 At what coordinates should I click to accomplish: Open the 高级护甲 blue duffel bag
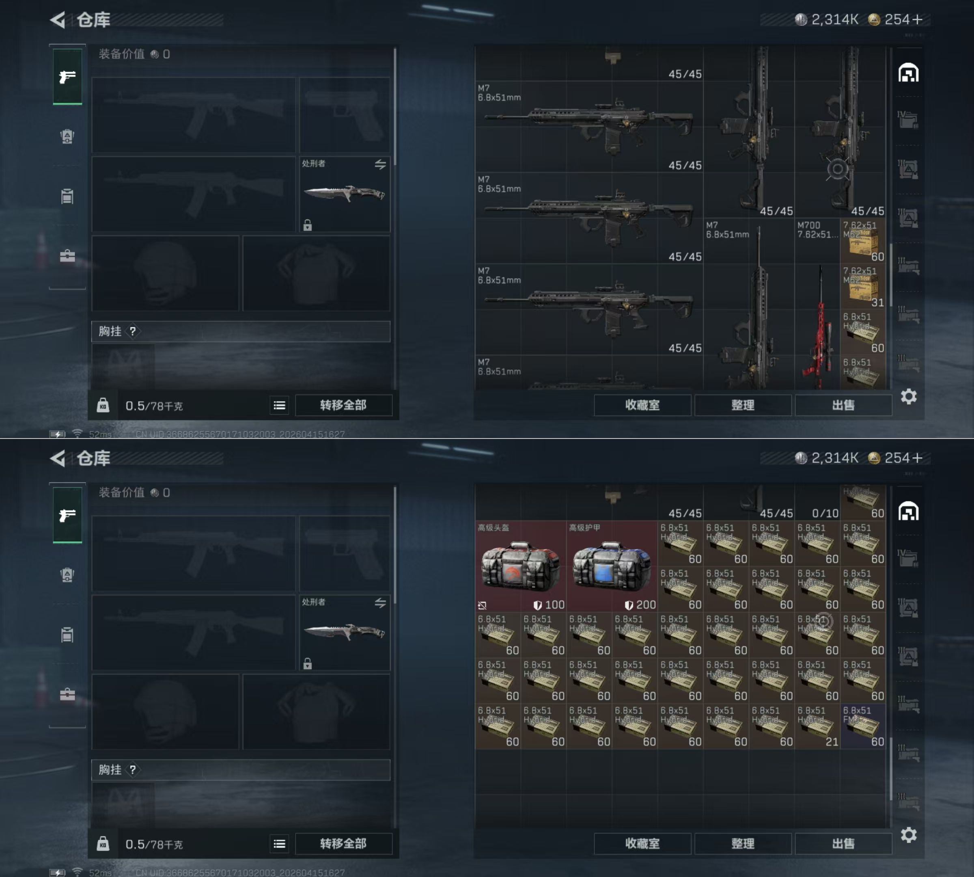[x=612, y=566]
